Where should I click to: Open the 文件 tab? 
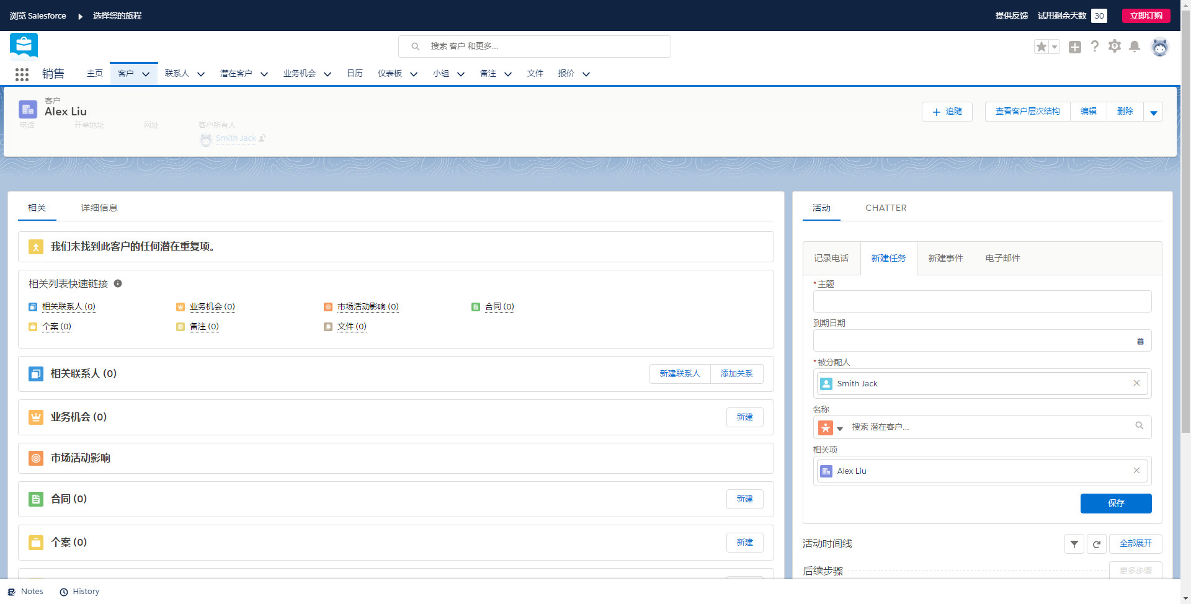tap(535, 73)
